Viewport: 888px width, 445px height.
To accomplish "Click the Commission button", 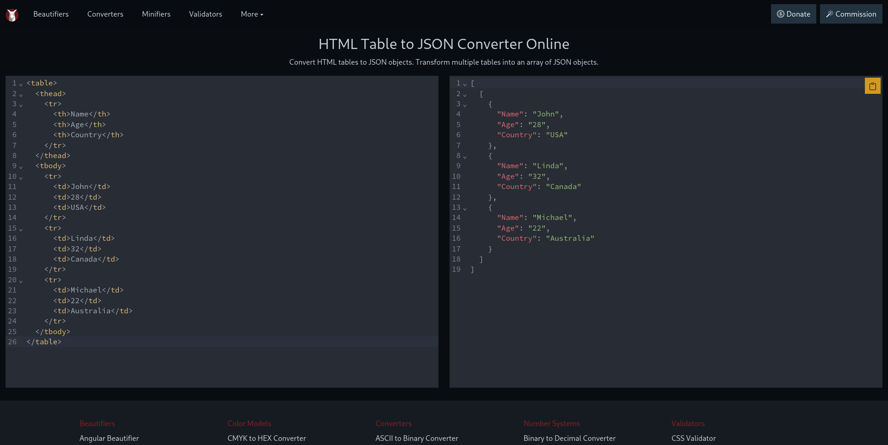I will tap(851, 14).
